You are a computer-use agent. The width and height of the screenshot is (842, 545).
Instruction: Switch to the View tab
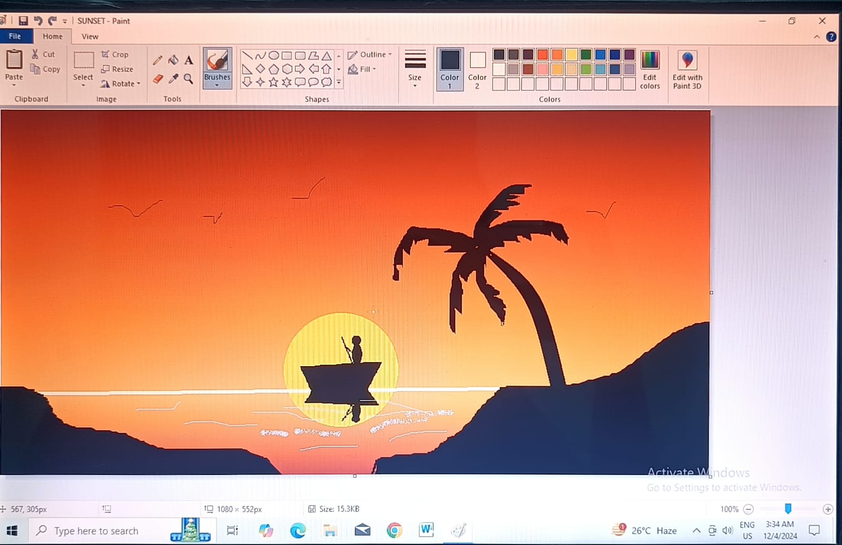click(90, 36)
